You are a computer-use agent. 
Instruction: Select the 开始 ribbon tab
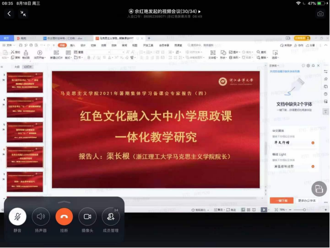pos(62,45)
